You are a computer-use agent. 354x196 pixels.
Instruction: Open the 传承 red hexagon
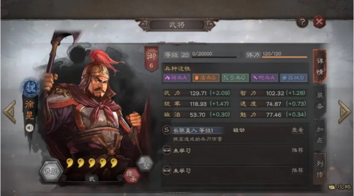click(132, 176)
